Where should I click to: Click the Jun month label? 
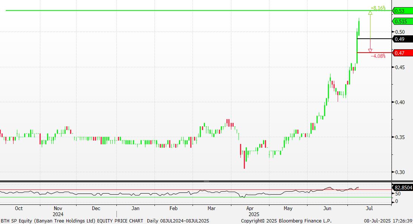[x=327, y=209]
